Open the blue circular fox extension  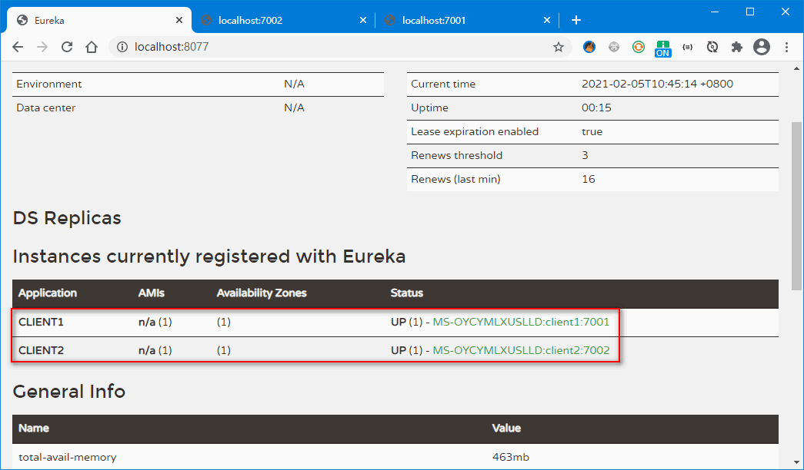[589, 47]
